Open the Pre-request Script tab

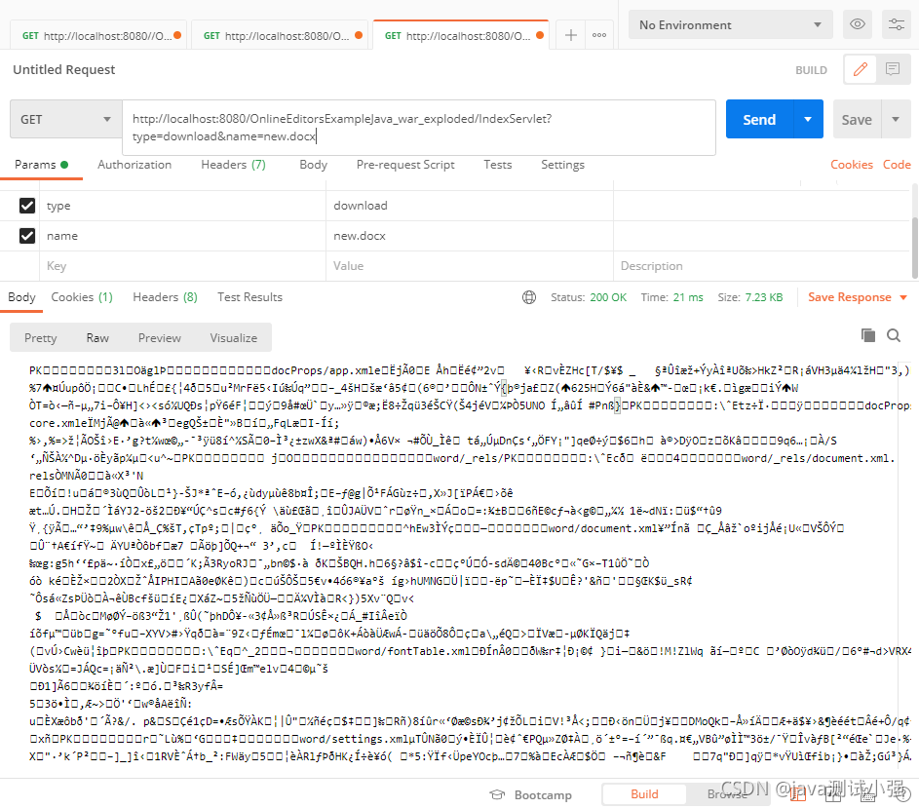405,165
